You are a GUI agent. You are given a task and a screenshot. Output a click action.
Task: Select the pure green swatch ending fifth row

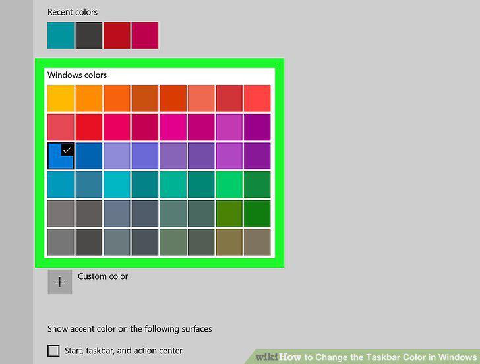pos(257,214)
